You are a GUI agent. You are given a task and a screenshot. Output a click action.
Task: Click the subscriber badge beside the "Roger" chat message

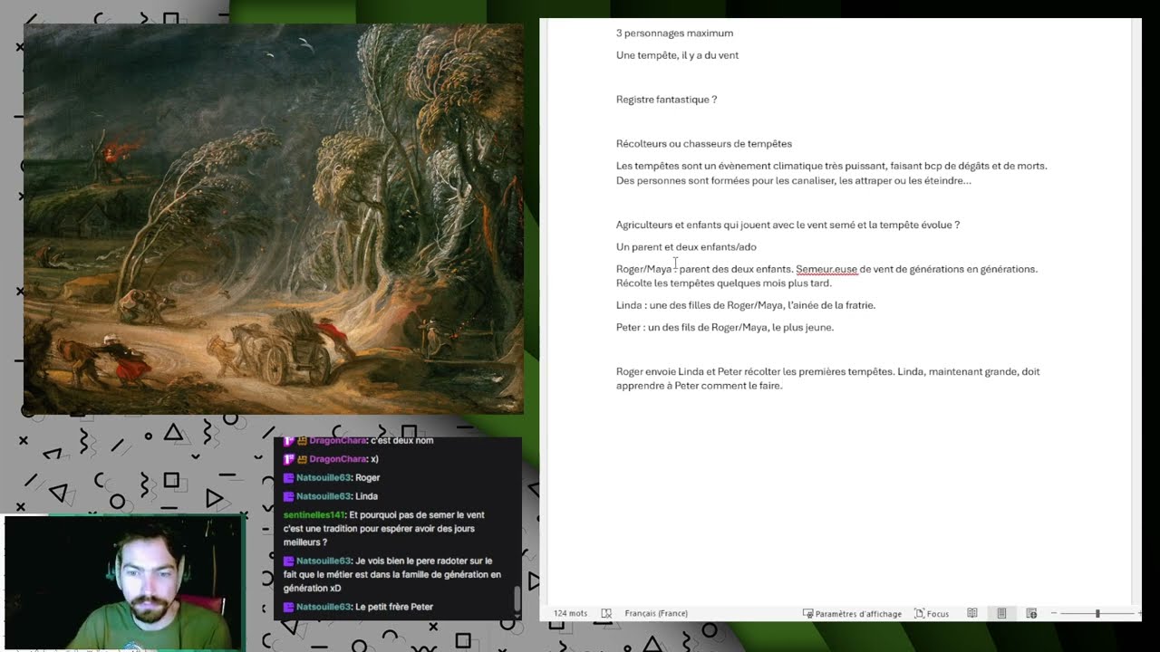coord(288,477)
